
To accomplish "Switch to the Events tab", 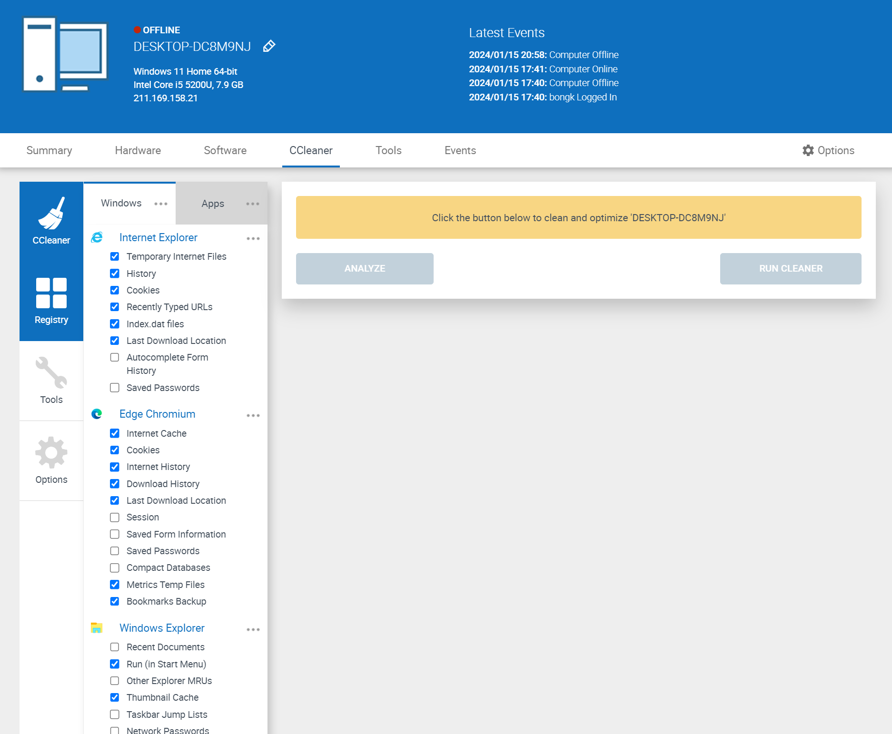I will point(460,150).
